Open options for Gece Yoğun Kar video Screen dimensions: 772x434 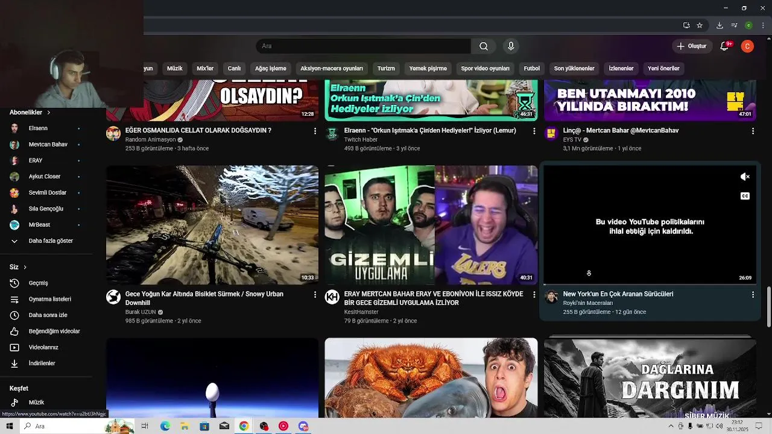[x=315, y=294]
